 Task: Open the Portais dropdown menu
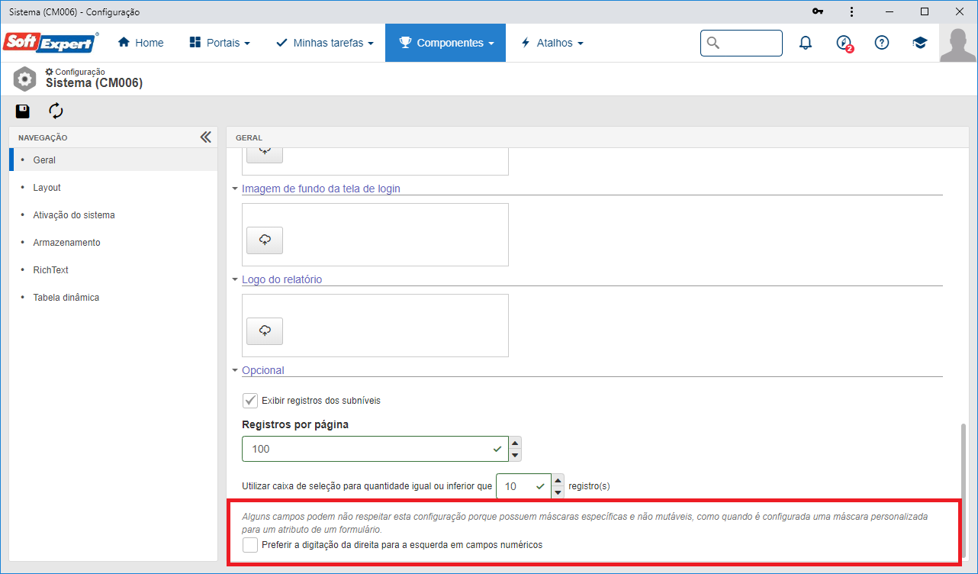pos(220,43)
